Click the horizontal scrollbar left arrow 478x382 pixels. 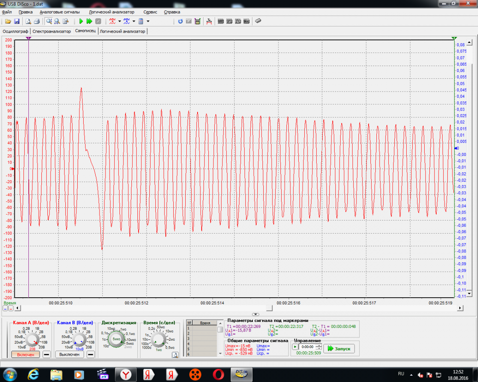click(x=17, y=308)
